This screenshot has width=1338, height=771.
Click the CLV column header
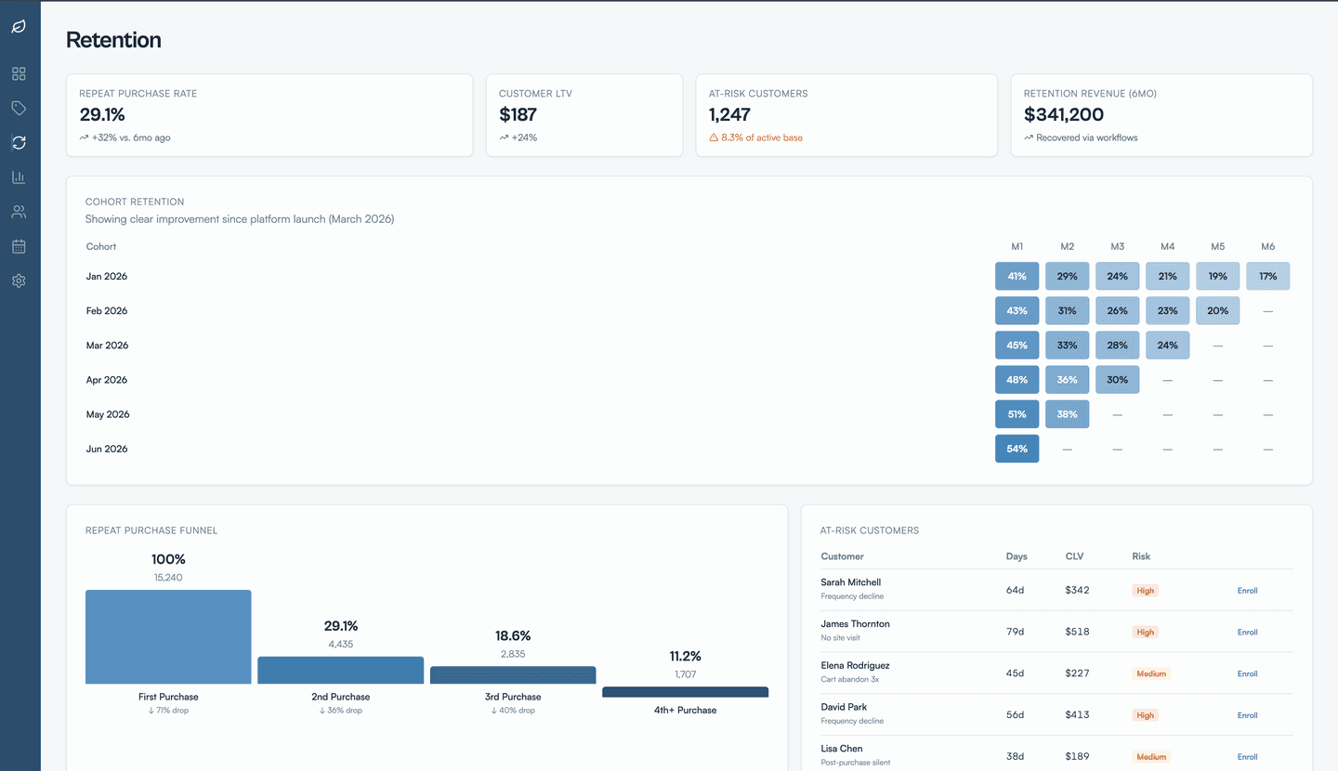[1074, 555]
